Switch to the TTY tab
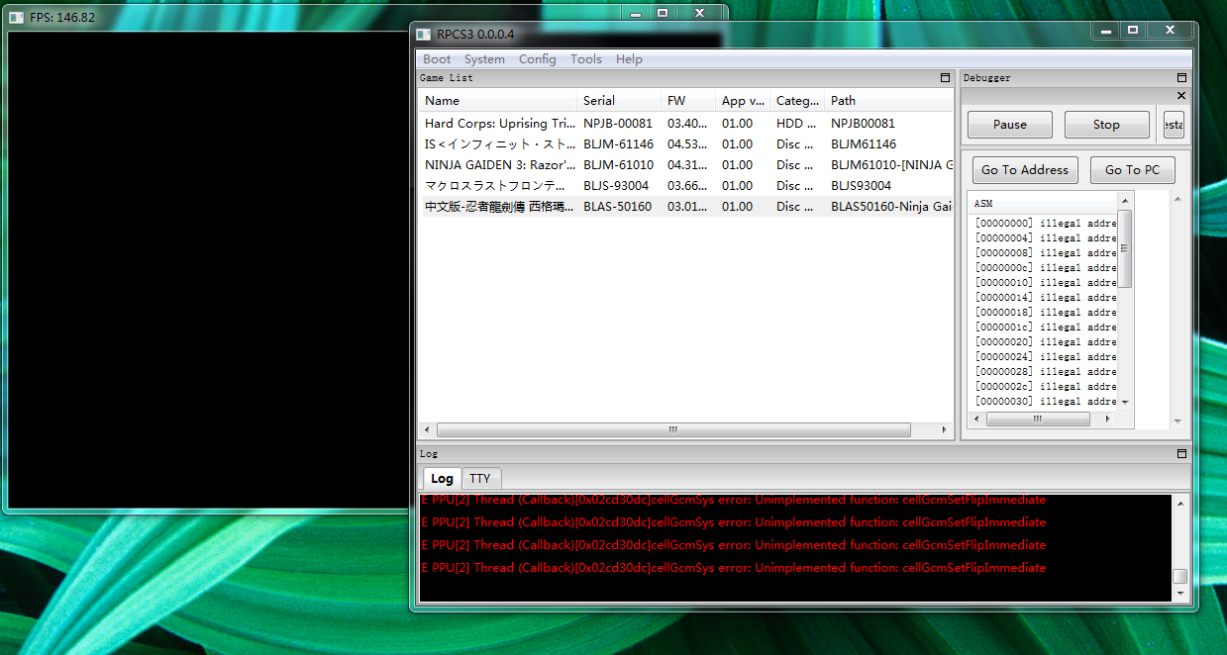This screenshot has width=1227, height=655. pos(480,479)
